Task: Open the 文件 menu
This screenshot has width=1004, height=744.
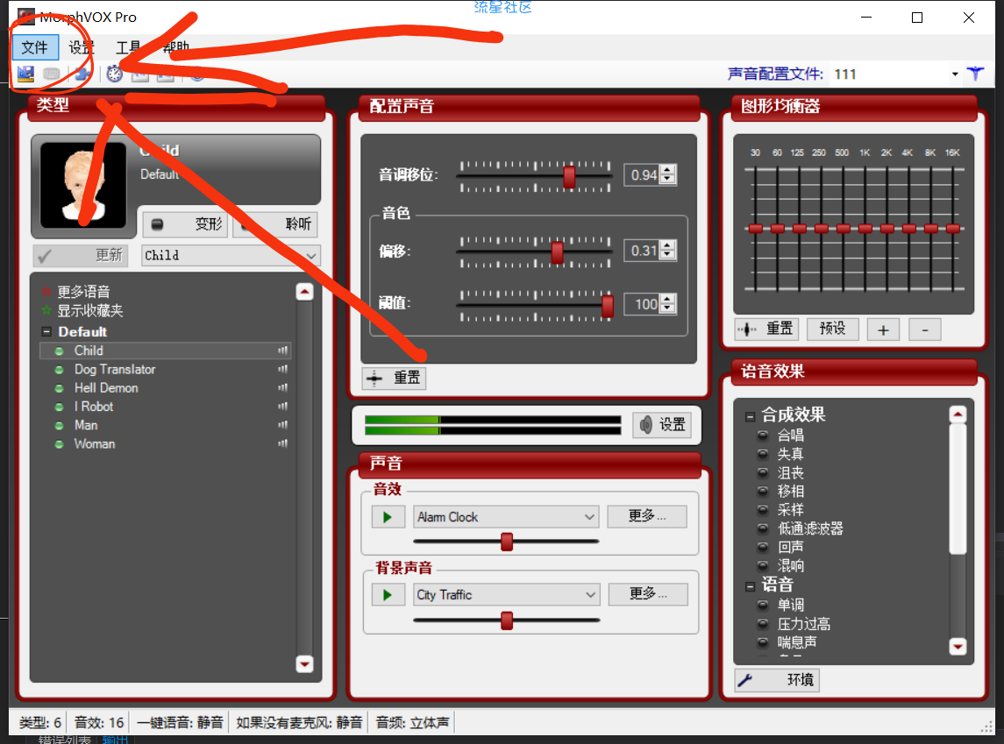Action: (34, 47)
